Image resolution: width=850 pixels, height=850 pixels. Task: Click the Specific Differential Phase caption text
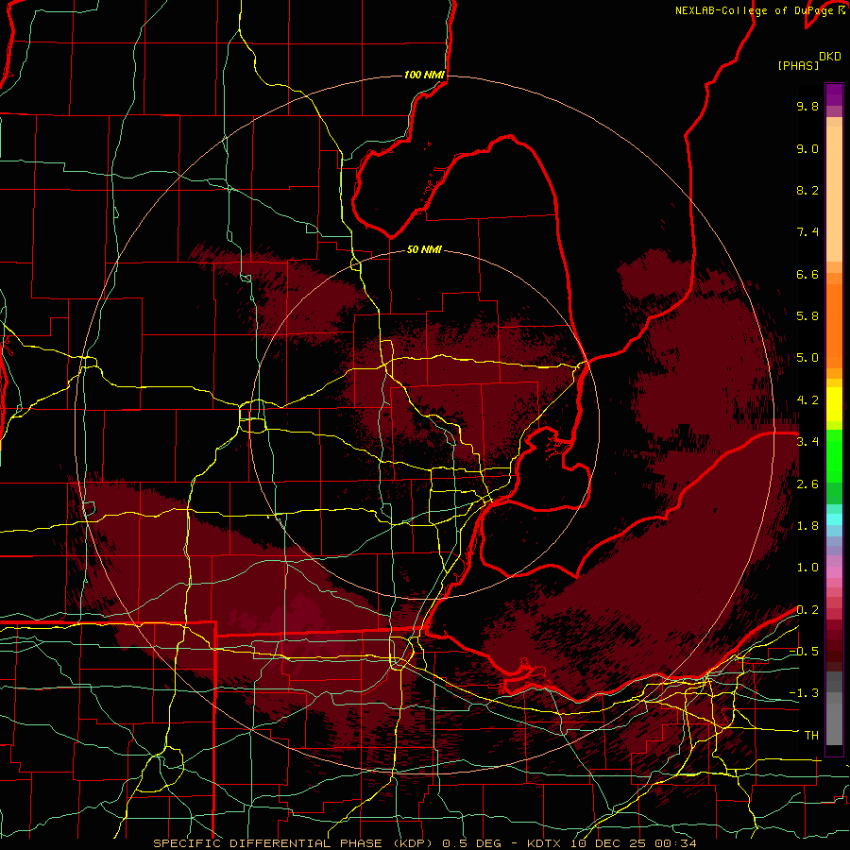coord(426,843)
